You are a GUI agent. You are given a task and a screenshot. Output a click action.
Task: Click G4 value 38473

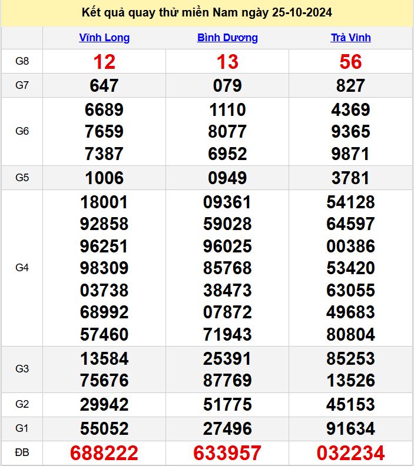tap(227, 290)
